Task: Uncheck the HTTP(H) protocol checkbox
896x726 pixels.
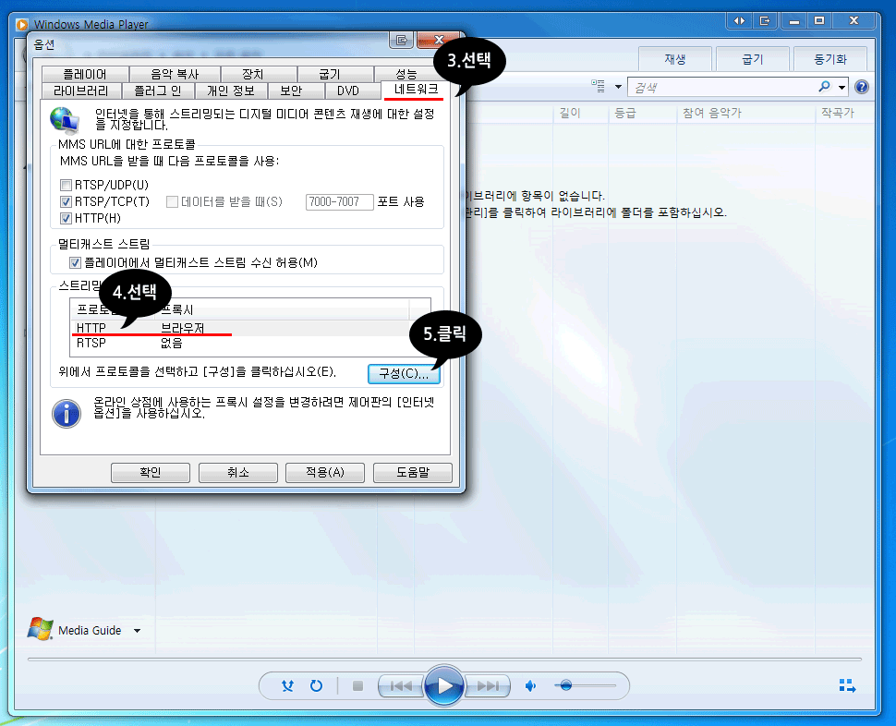Action: pyautogui.click(x=67, y=218)
